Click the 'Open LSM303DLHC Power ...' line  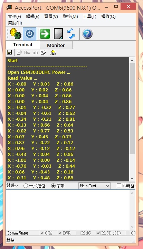39,72
